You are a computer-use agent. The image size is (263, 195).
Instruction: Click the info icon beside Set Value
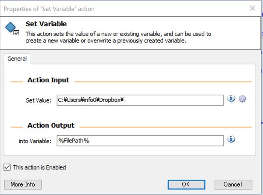click(232, 99)
